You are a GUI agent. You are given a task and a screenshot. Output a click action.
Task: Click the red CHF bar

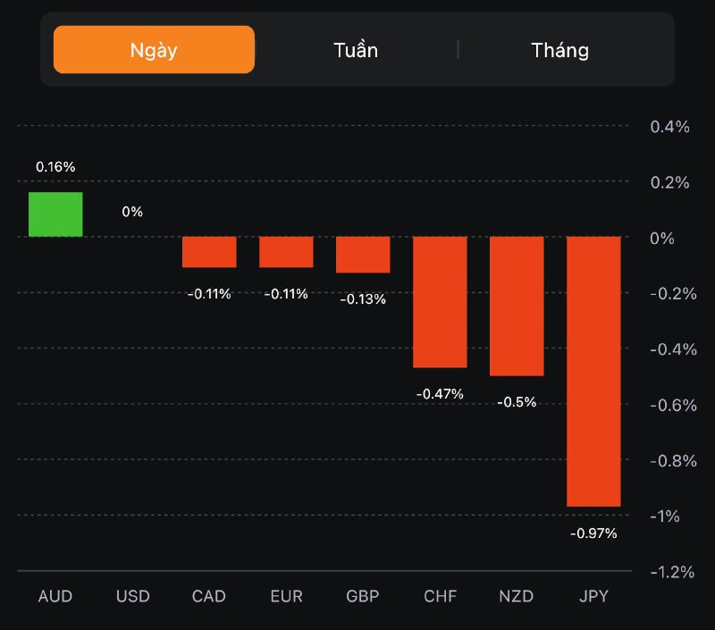click(x=440, y=302)
